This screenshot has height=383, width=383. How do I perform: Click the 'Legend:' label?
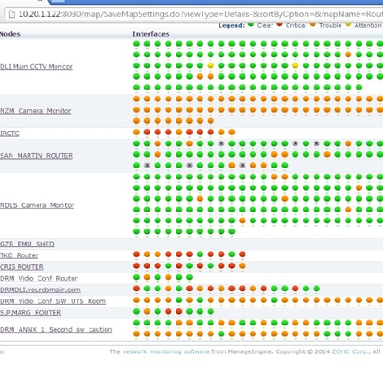tap(231, 25)
